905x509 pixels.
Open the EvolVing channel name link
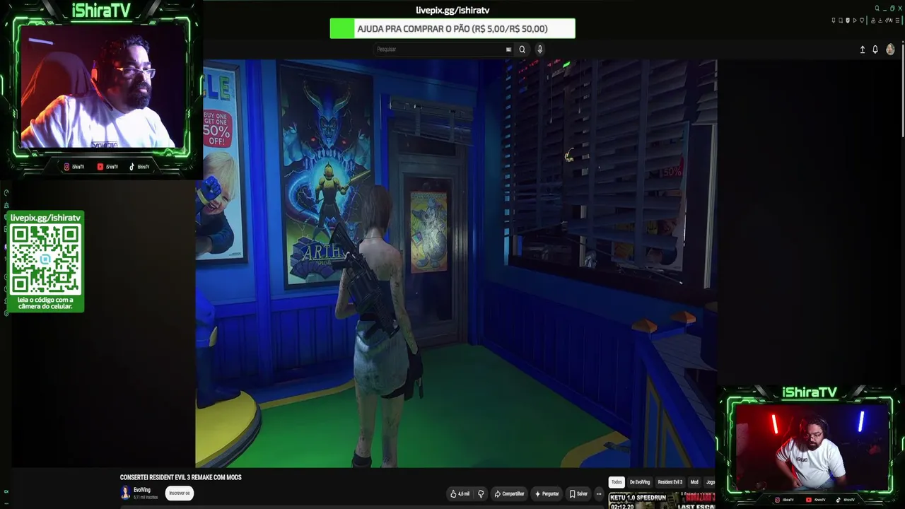142,490
